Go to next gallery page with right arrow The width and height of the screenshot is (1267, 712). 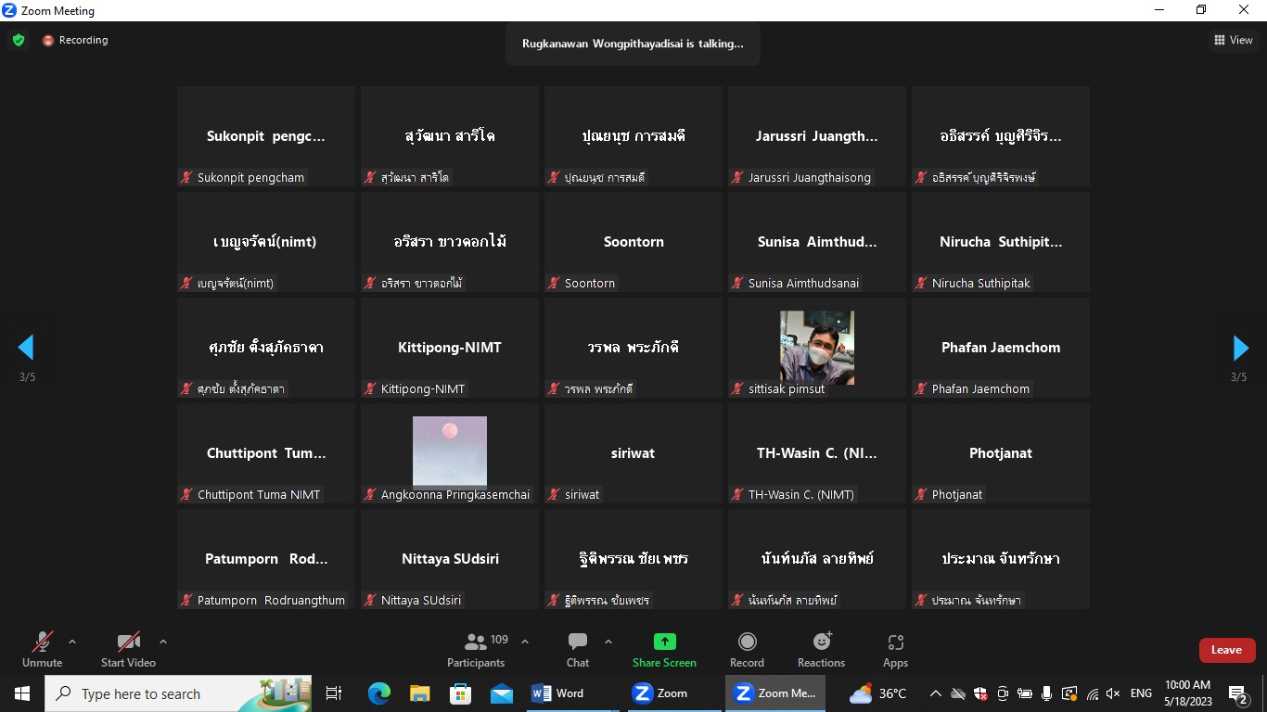1240,348
